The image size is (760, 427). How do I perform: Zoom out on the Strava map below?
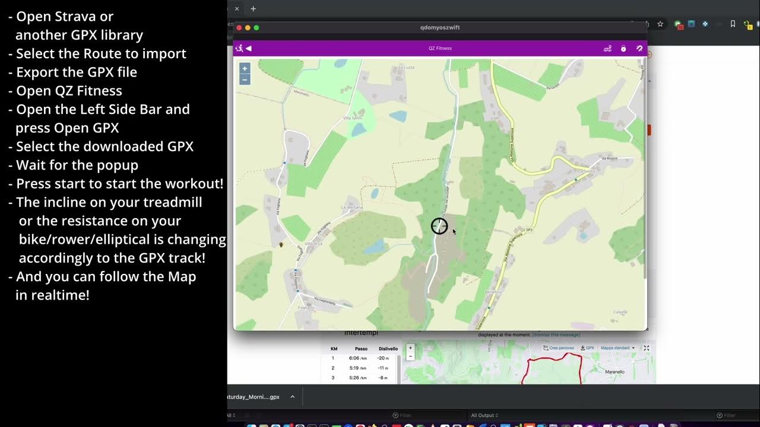410,356
